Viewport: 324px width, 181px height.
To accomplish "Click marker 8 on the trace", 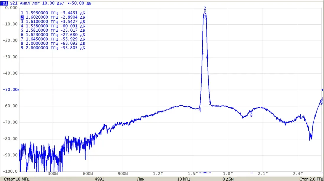I will (x=251, y=115).
